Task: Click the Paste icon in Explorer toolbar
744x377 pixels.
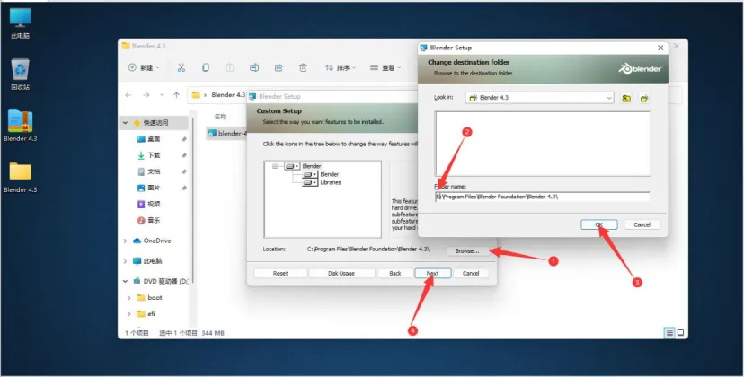Action: [230, 68]
